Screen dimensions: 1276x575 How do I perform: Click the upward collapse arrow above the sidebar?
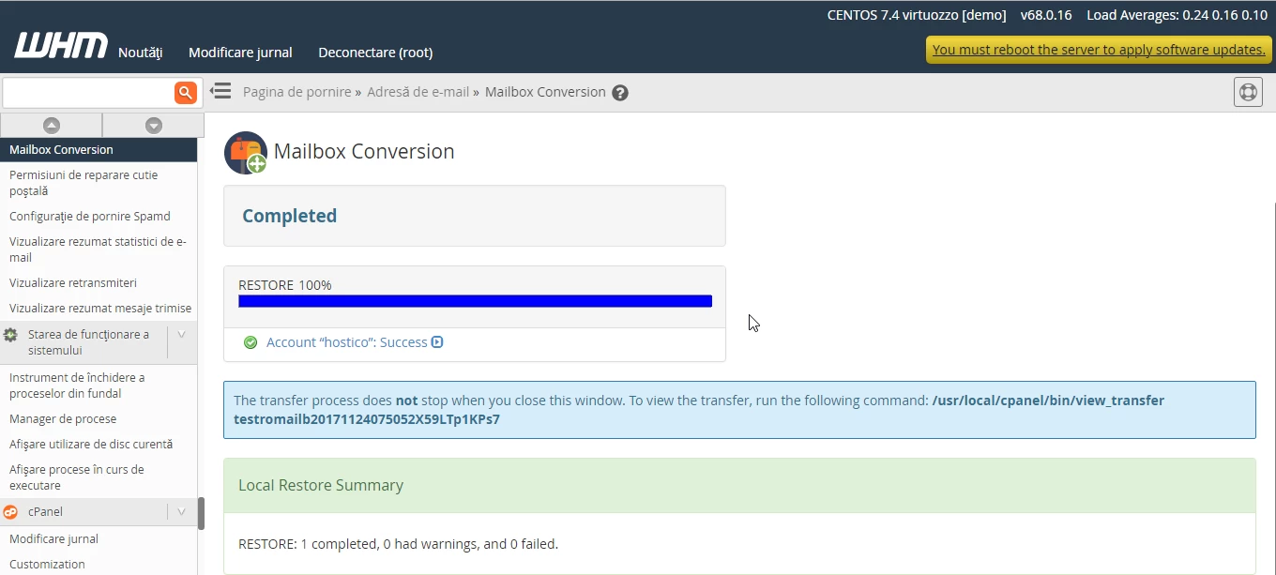tap(52, 125)
